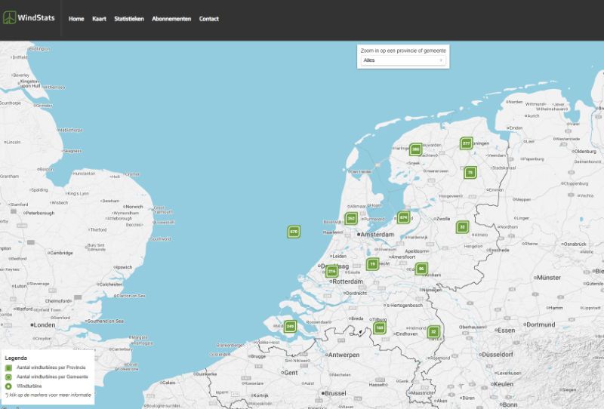The image size is (604, 409).
Task: Click the 'Legenda' heading
Action: [x=16, y=358]
